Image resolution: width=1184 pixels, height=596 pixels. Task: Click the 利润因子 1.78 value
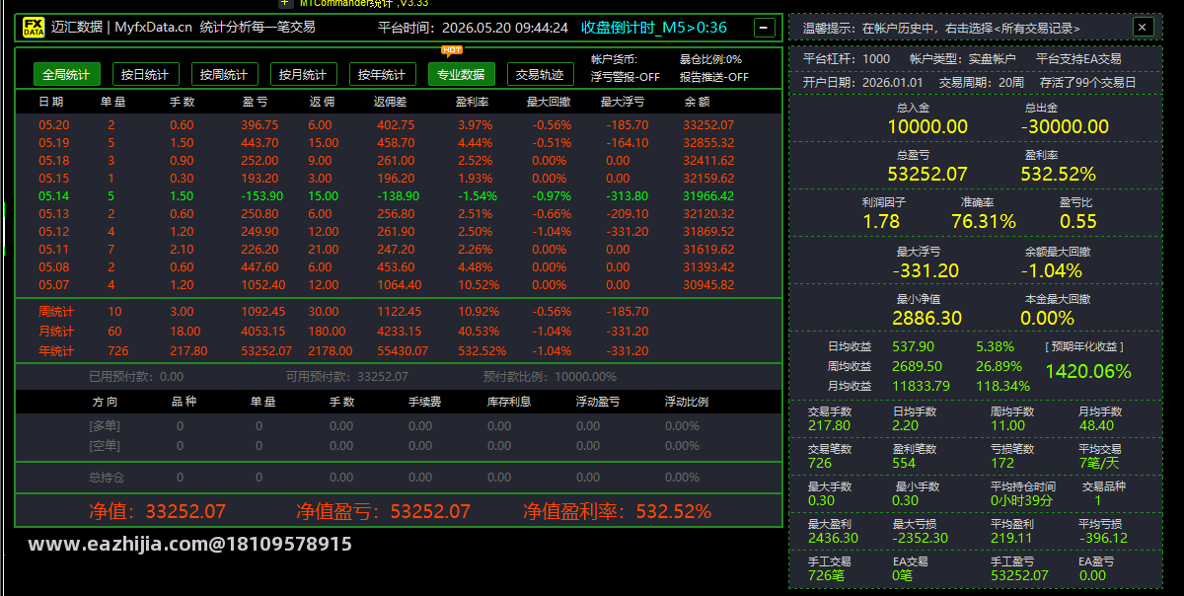[x=881, y=221]
